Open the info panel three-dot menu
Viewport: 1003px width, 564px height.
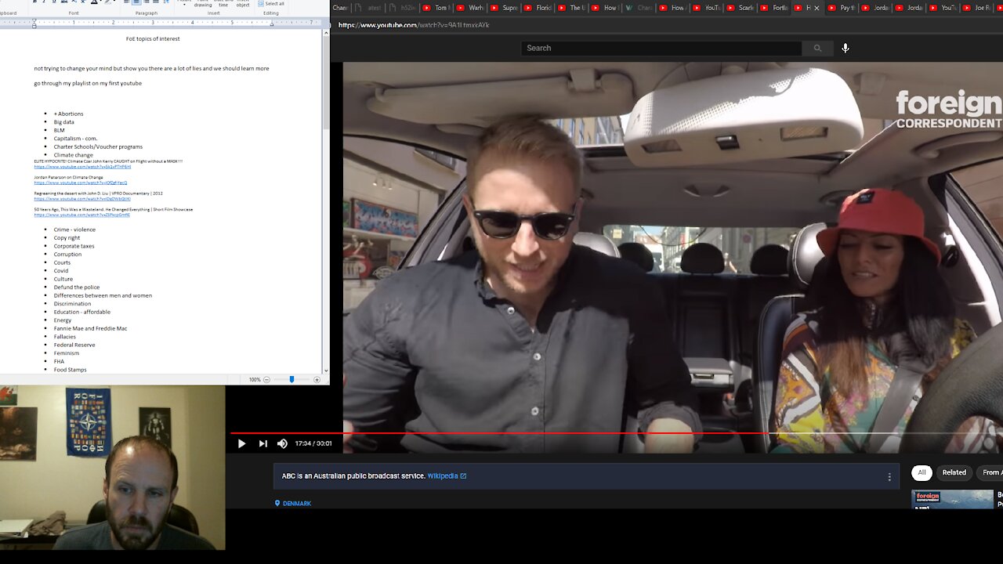pos(889,476)
